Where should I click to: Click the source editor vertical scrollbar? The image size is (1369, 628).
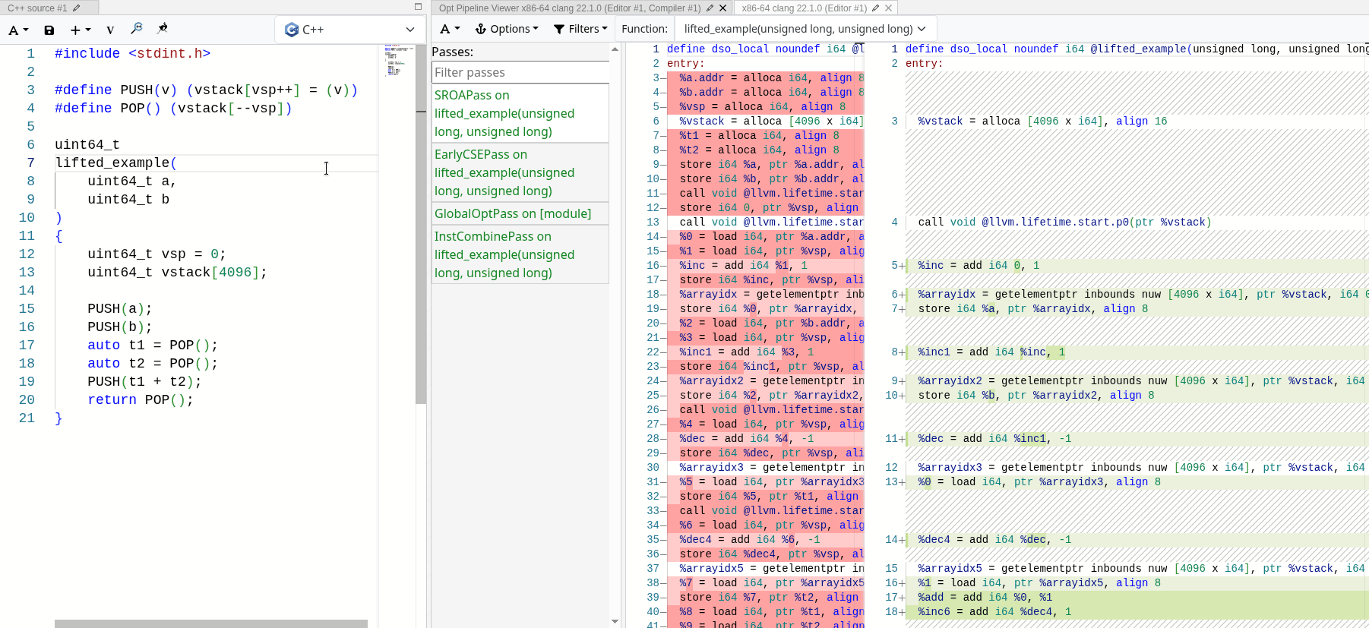(421, 224)
